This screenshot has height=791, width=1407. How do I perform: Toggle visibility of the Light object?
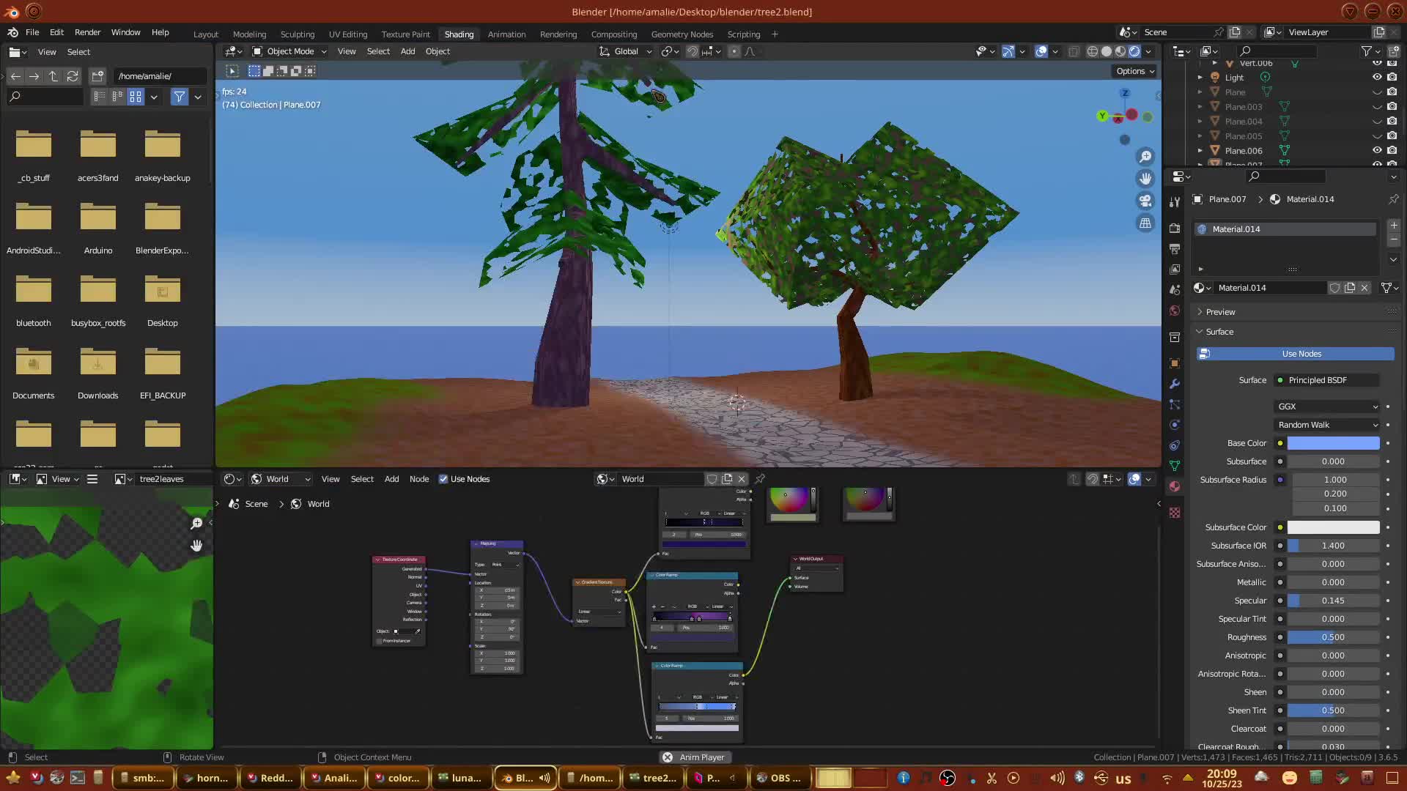pyautogui.click(x=1377, y=77)
